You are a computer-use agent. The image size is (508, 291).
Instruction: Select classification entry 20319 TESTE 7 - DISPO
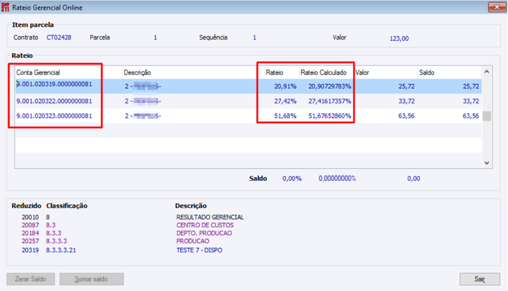point(122,250)
